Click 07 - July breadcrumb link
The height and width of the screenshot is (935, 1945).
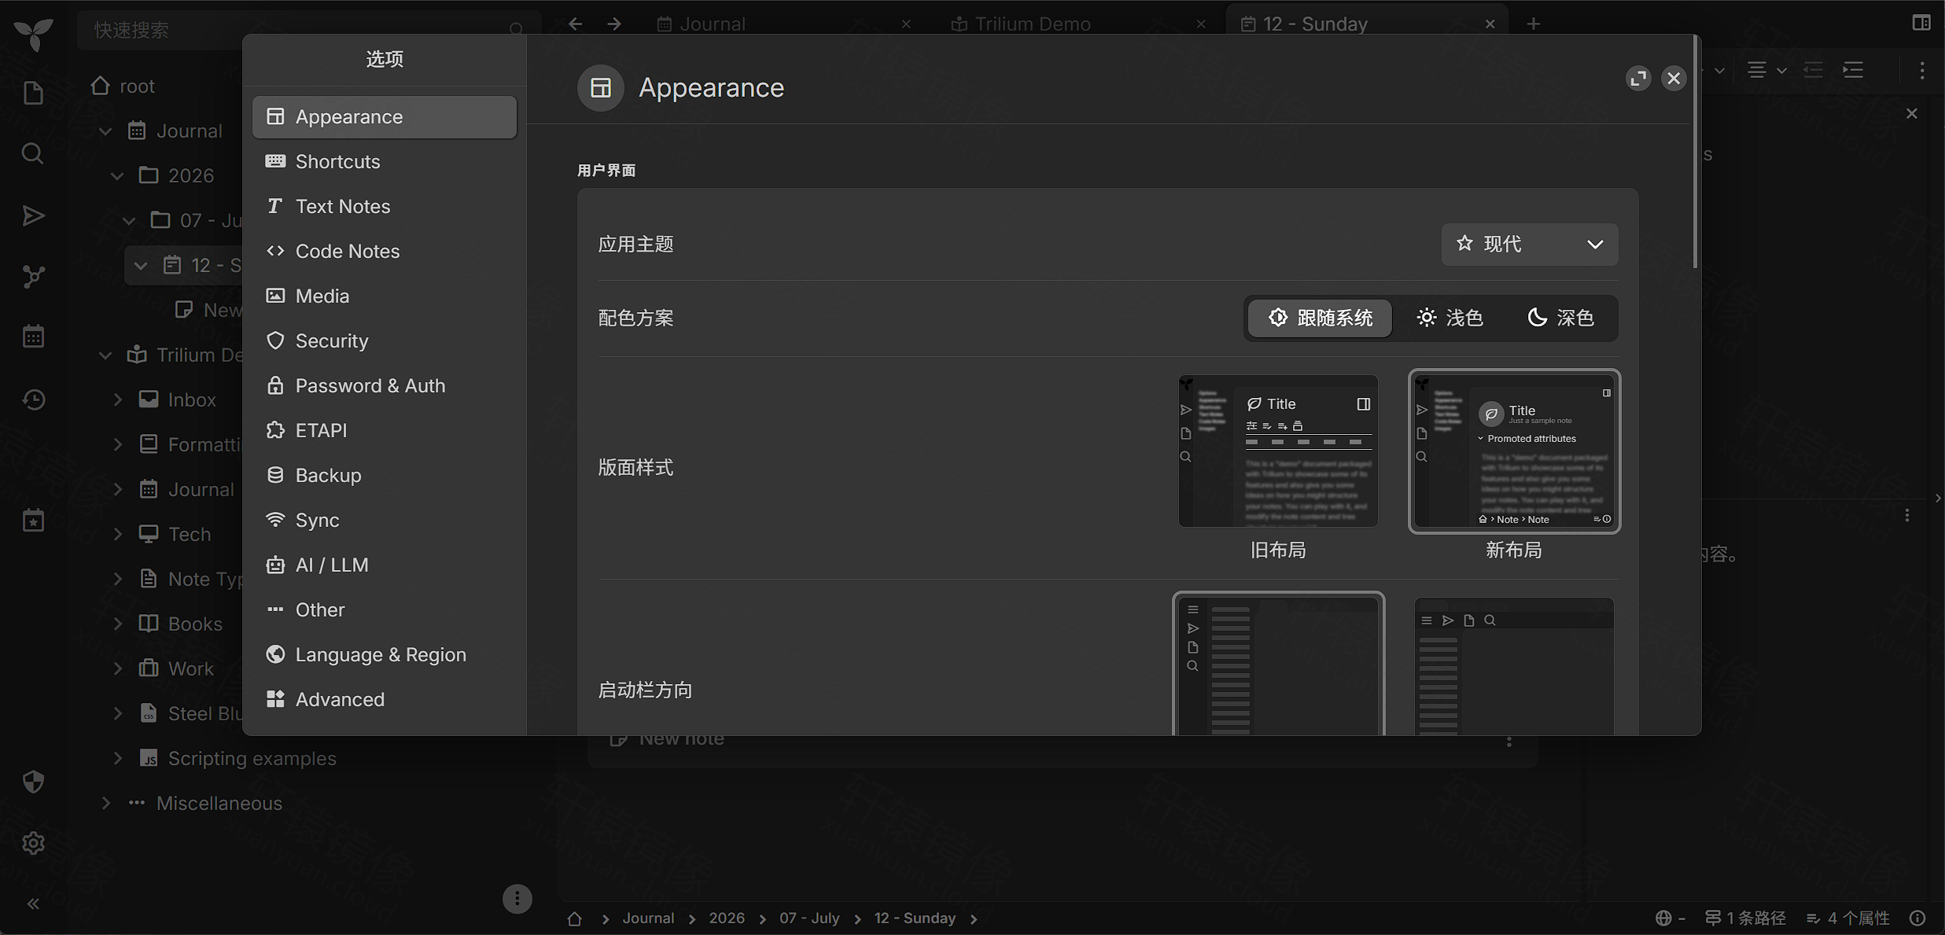point(809,918)
